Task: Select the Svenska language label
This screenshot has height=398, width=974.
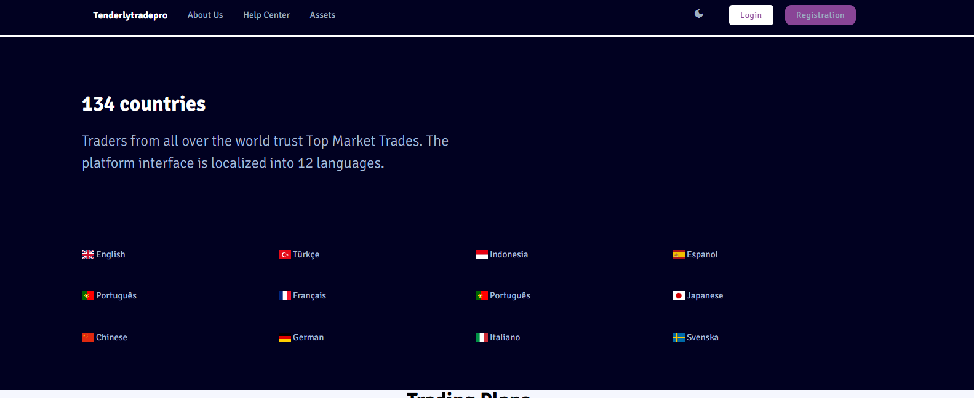Action: 702,337
